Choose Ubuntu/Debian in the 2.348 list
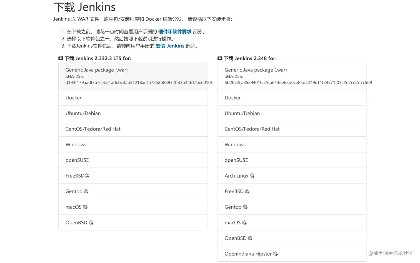 (292, 113)
